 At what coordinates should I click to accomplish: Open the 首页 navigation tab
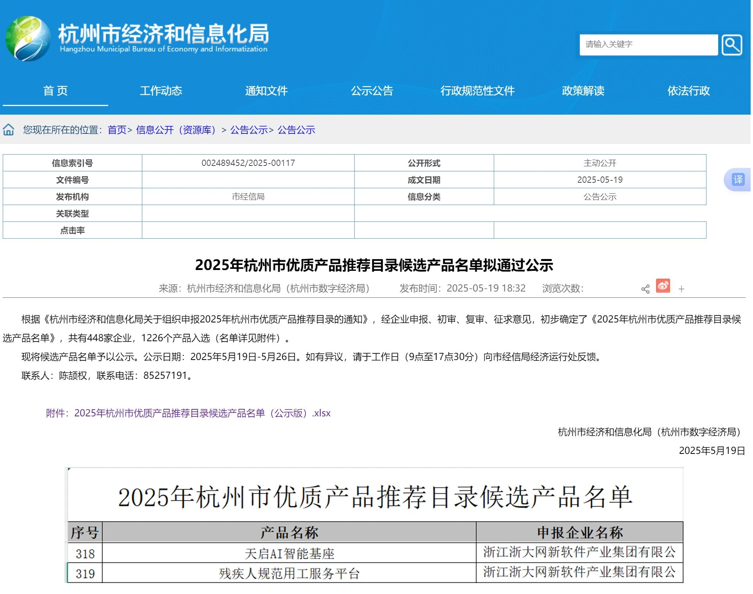[55, 91]
